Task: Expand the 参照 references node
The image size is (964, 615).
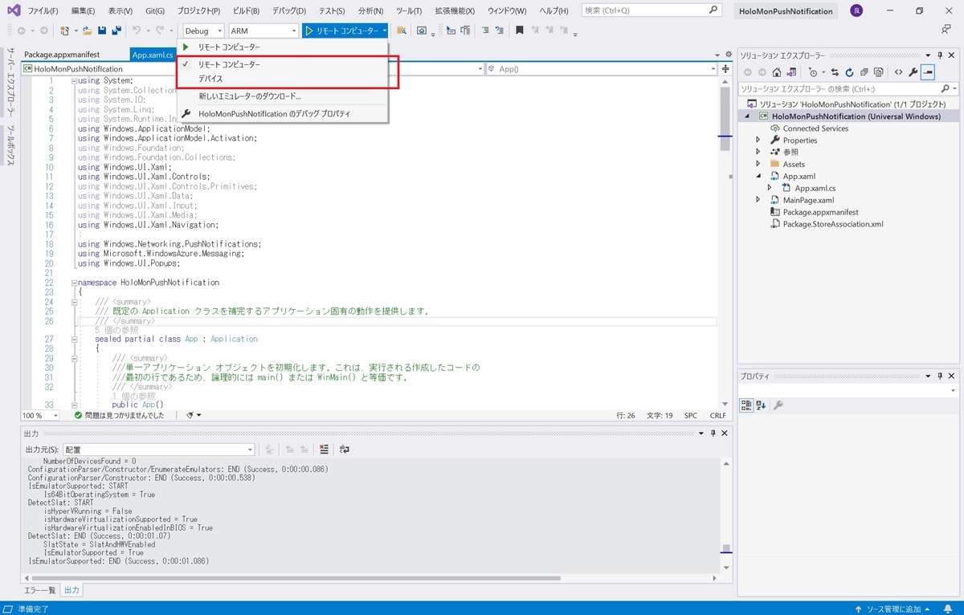Action: [758, 152]
